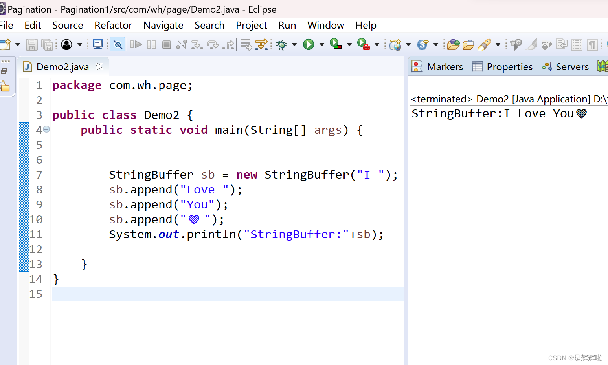Click Run External Tools toolbox icon
Viewport: 608px width, 365px height.
tap(364, 44)
